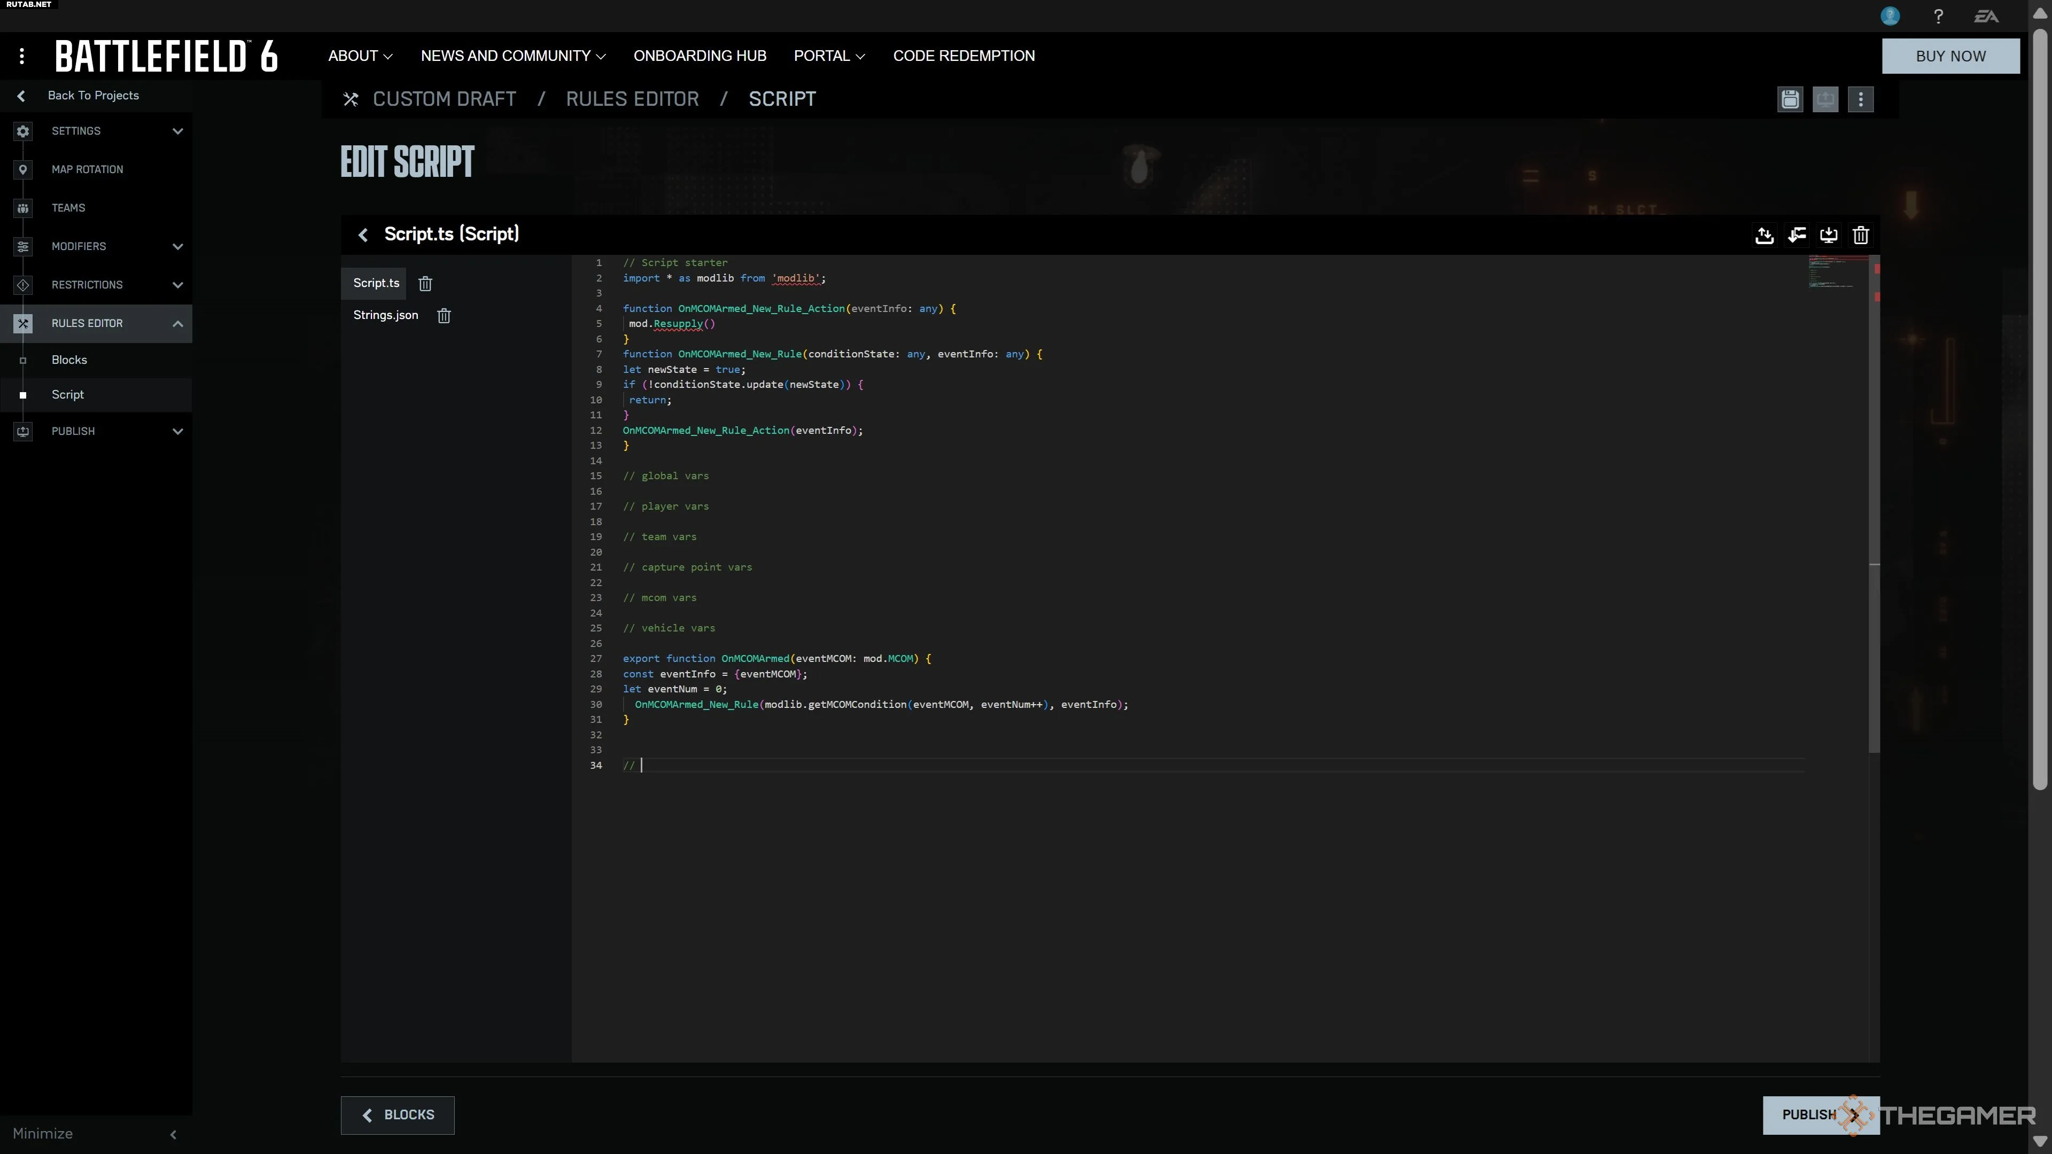2052x1154 pixels.
Task: Open the help question mark icon
Action: [1938, 16]
